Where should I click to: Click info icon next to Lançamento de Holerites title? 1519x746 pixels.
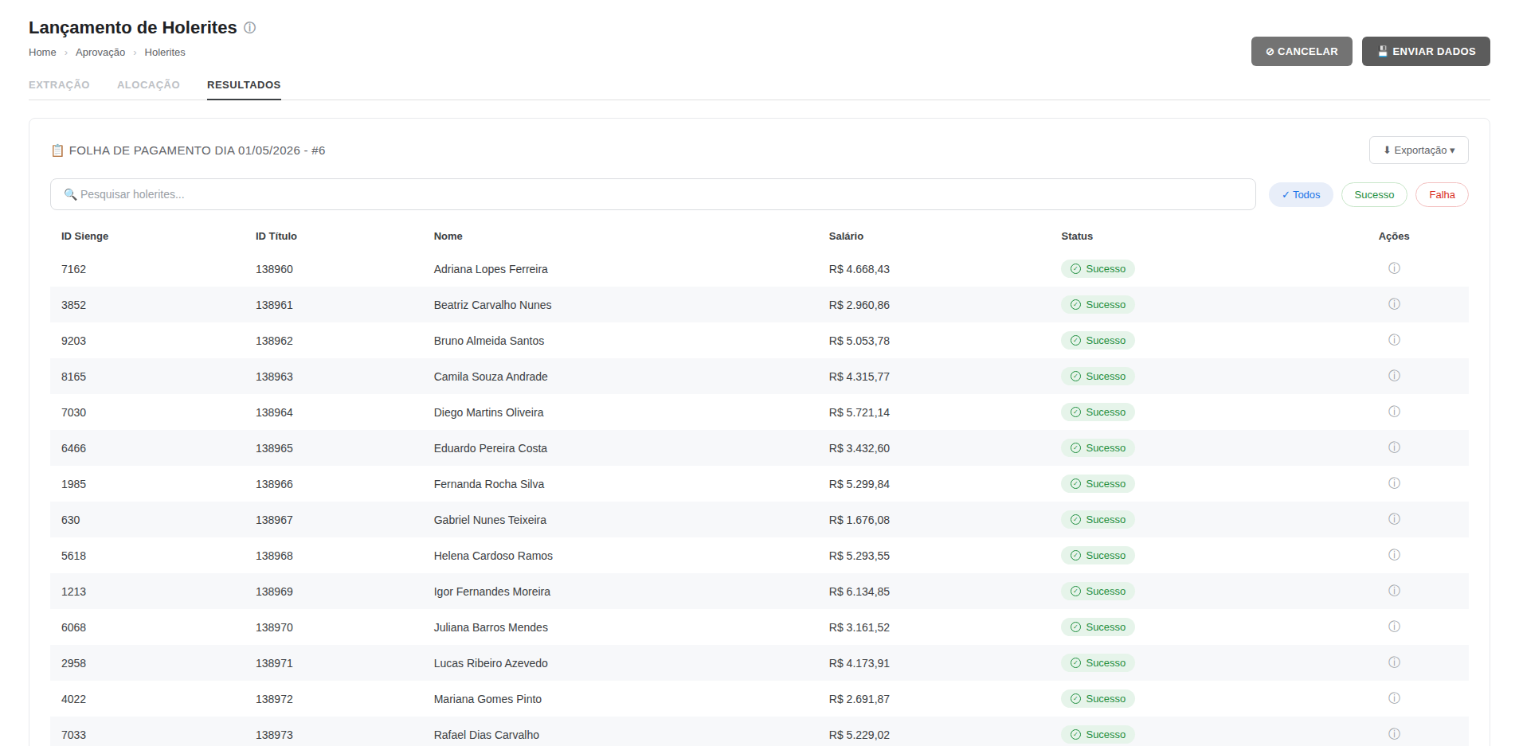(249, 28)
